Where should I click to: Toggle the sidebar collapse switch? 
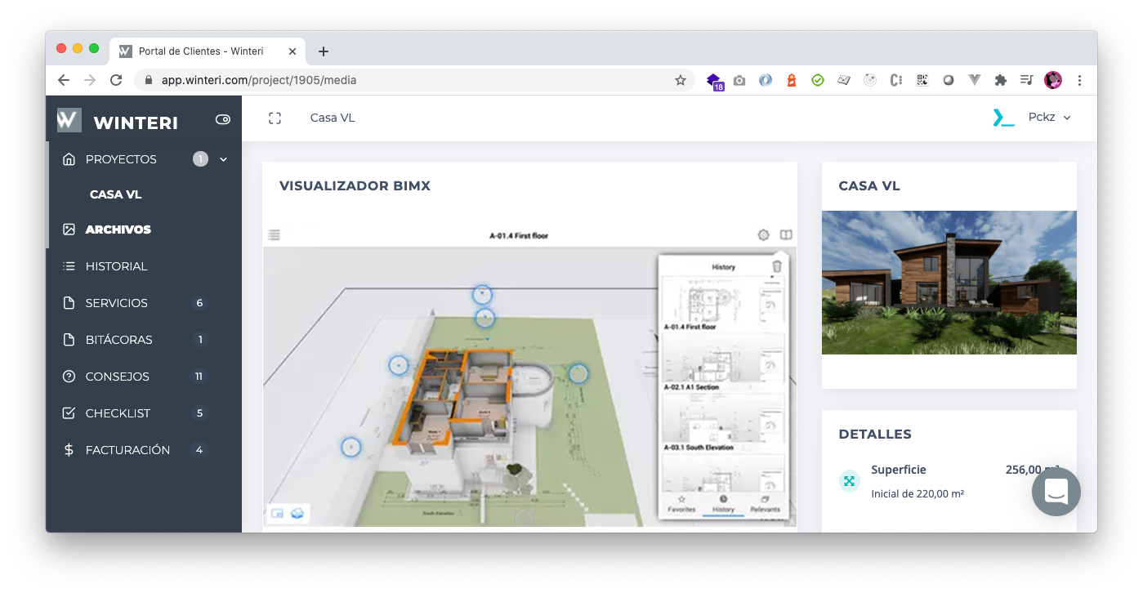tap(222, 119)
